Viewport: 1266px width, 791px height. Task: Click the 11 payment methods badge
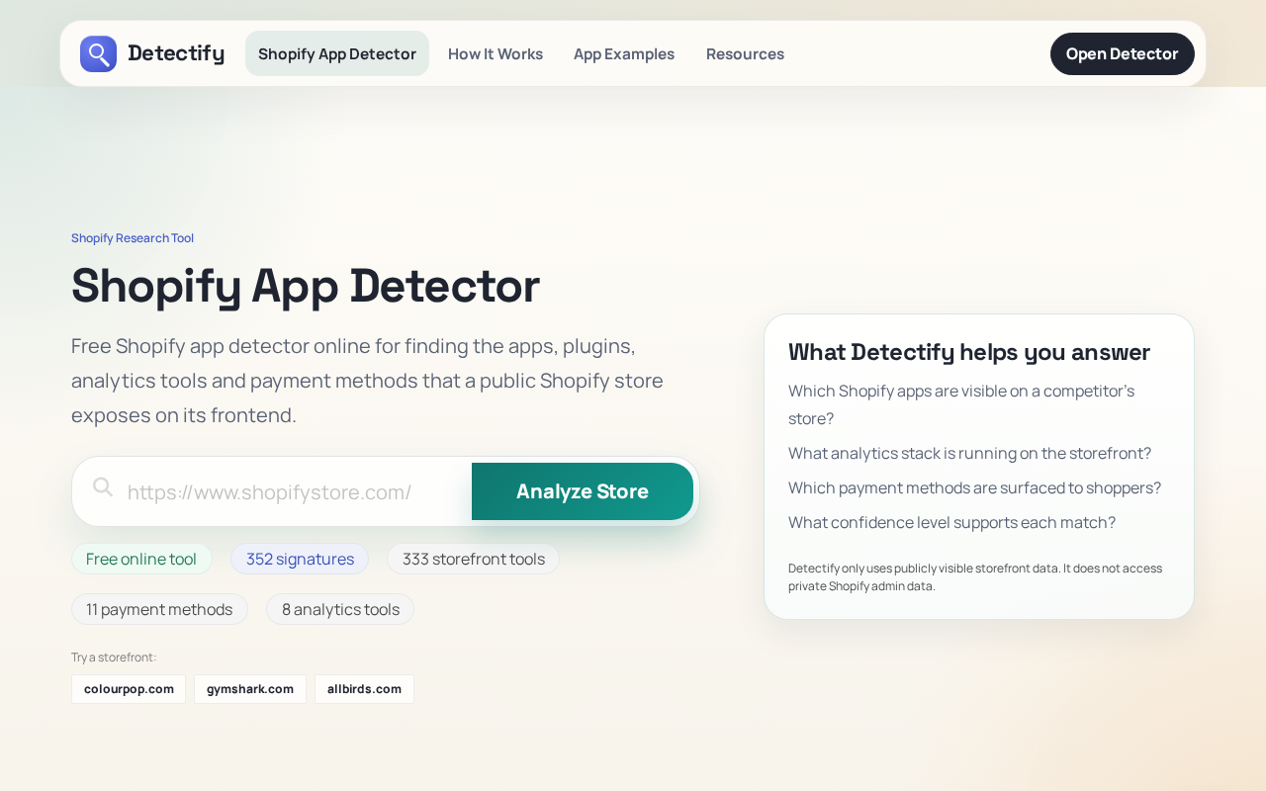click(159, 609)
